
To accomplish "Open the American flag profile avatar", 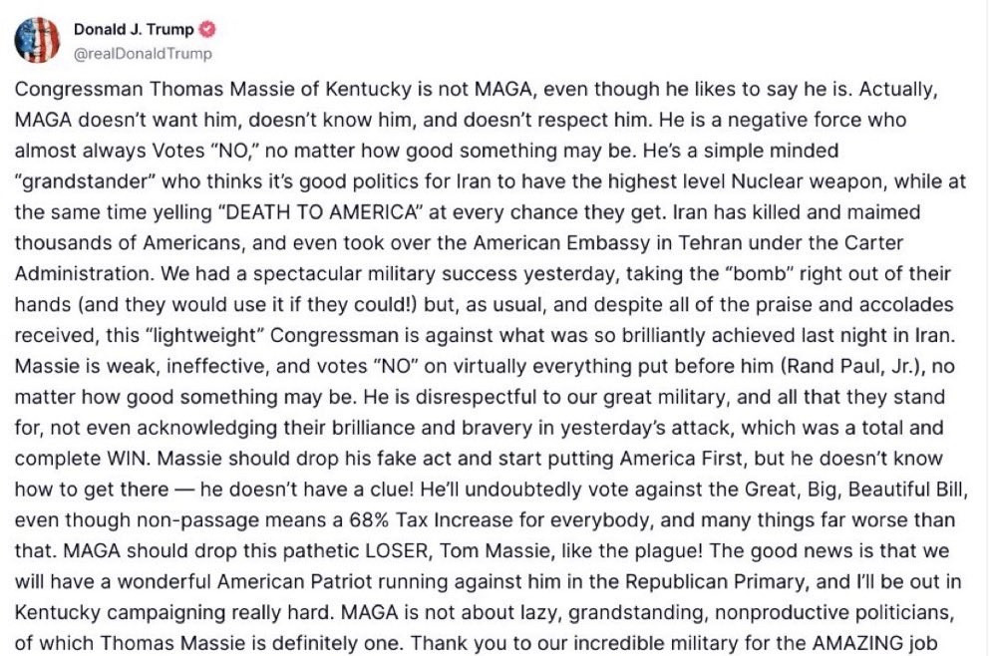I will pos(37,40).
